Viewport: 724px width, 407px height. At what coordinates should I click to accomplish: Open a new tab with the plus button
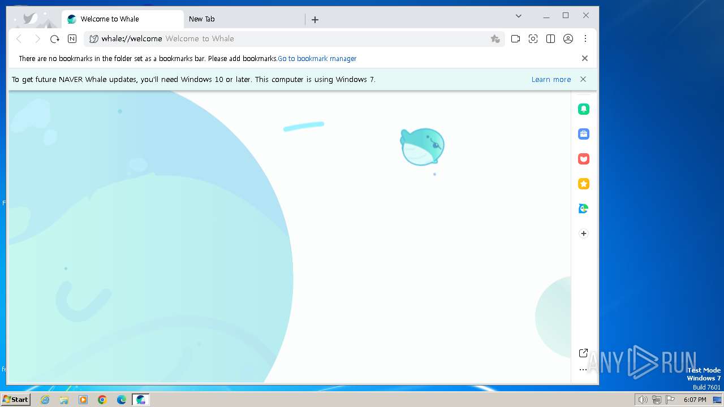click(315, 20)
